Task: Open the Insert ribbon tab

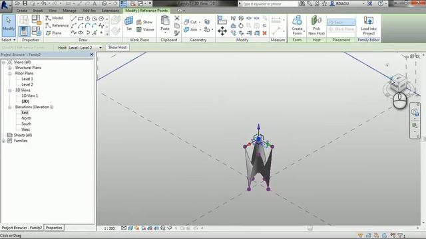Action: pyautogui.click(x=38, y=11)
